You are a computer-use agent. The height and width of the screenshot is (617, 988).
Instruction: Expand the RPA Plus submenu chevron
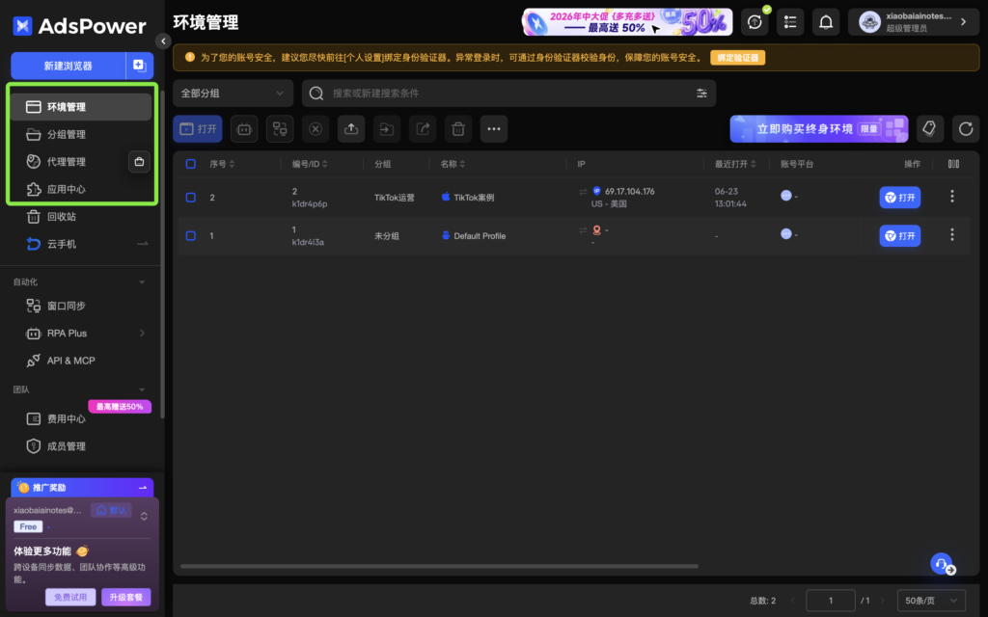[x=142, y=333]
